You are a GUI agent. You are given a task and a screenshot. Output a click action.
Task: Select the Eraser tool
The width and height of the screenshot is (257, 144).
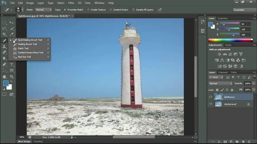point(4,52)
